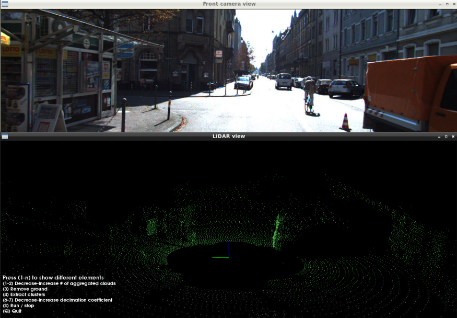The image size is (457, 318).
Task: Click the LiDAR view window icon
Action: click(x=5, y=137)
